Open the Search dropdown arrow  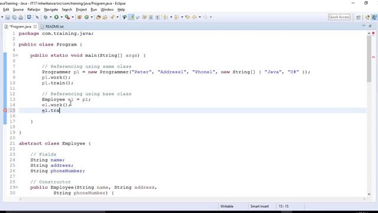click(118, 17)
